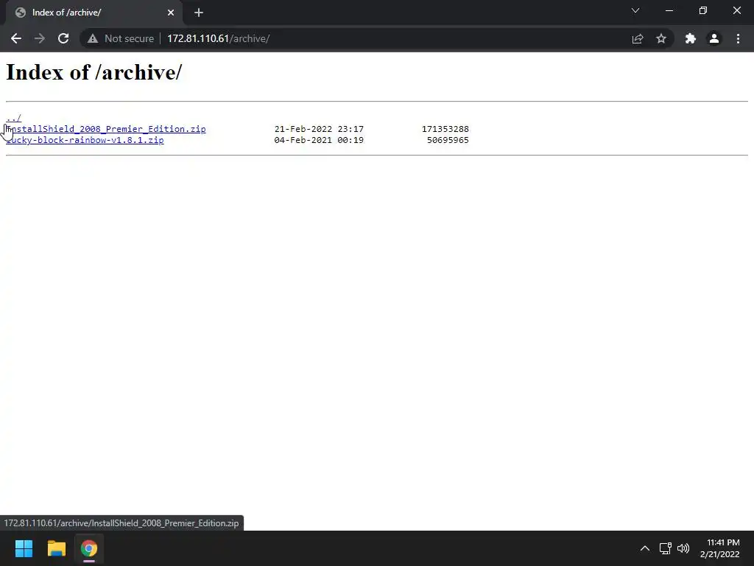Click the file size 171353288
754x566 pixels.
click(x=445, y=129)
